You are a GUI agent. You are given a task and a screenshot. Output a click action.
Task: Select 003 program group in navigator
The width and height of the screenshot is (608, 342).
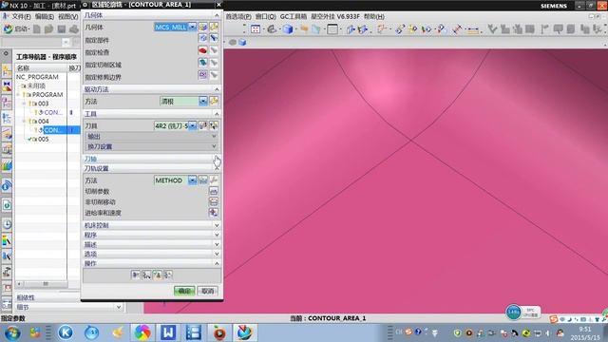tap(43, 104)
